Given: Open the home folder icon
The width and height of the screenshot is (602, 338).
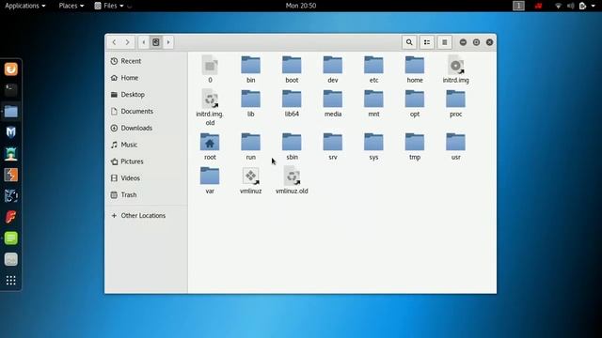Looking at the screenshot, I should pos(415,65).
